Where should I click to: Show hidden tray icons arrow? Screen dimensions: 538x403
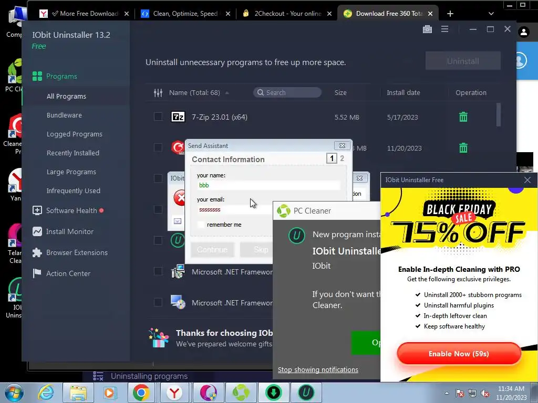click(x=447, y=393)
